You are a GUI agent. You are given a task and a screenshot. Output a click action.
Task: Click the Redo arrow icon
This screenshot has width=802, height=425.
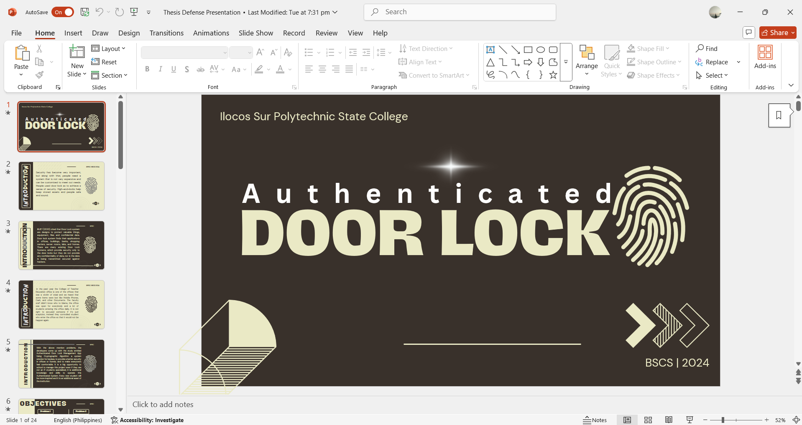tap(120, 12)
